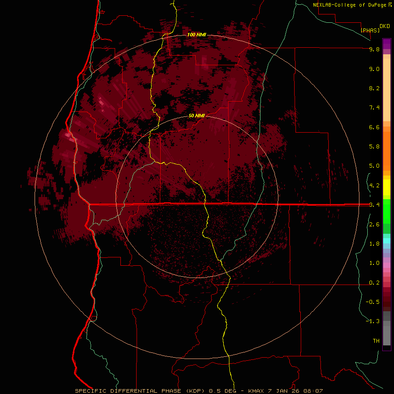Click the 0.2 value on the color scale
The height and width of the screenshot is (394, 394).
(x=374, y=283)
